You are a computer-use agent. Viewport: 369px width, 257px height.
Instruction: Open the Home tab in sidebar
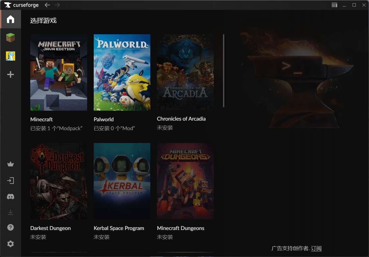tap(11, 19)
